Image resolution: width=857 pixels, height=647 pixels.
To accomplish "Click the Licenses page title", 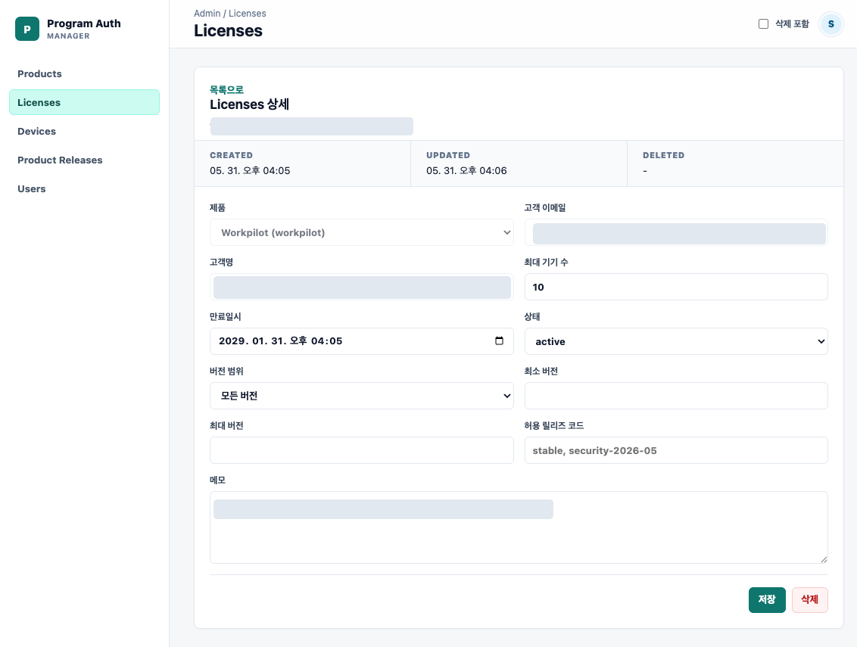I will pos(228,31).
